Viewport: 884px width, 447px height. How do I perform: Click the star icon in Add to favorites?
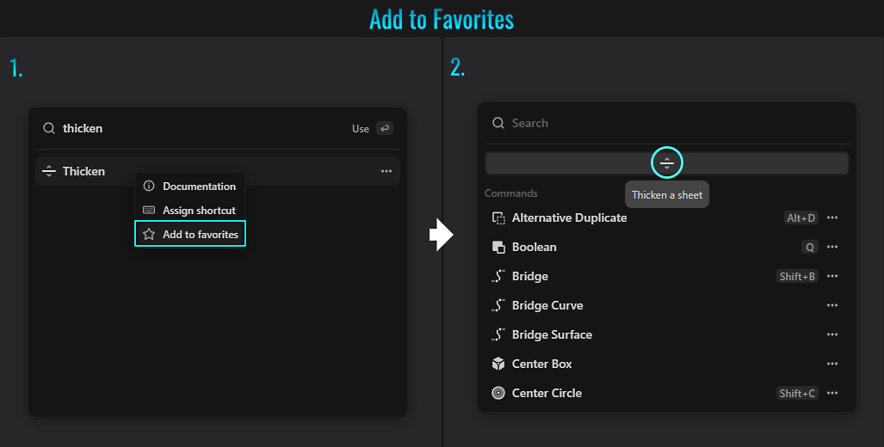tap(149, 234)
